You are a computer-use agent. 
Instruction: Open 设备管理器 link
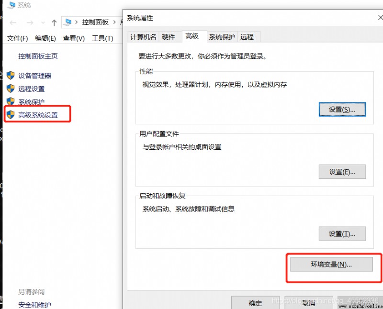pos(34,76)
